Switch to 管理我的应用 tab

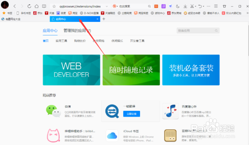(77, 31)
